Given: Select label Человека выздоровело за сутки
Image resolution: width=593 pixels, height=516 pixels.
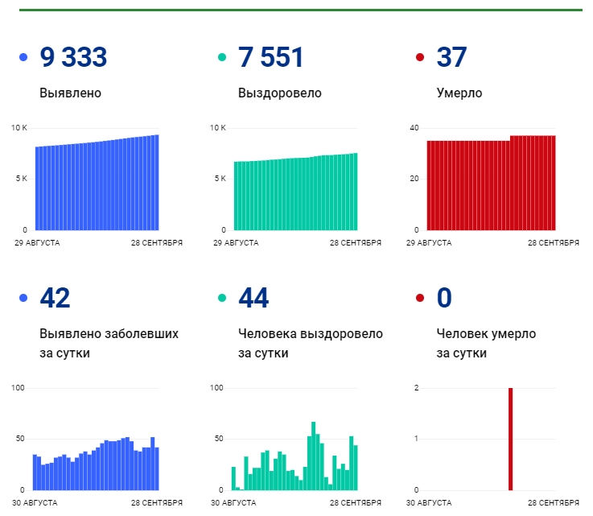Looking at the screenshot, I should coord(311,343).
